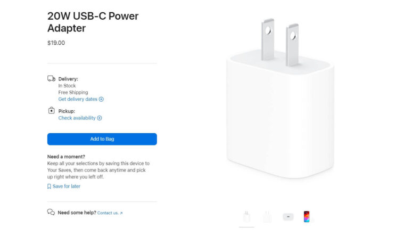Image resolution: width=394 pixels, height=235 pixels.
Task: Follow the Contact us link
Action: coord(108,213)
